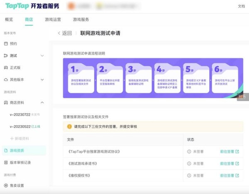The image size is (249, 194).
Task: Click the 返回 back link
Action: click(67, 33)
